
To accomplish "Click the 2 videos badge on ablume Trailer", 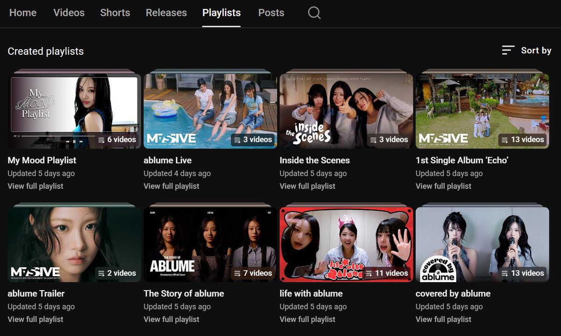I will pyautogui.click(x=117, y=273).
